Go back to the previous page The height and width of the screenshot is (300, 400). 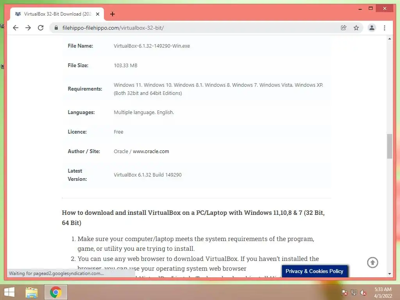tap(16, 28)
